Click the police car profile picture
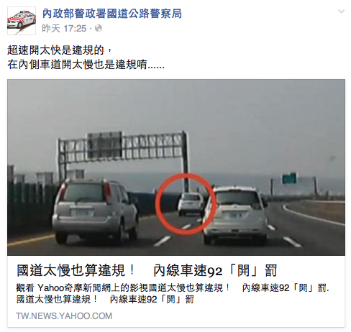The width and height of the screenshot is (351, 332). pyautogui.click(x=22, y=21)
